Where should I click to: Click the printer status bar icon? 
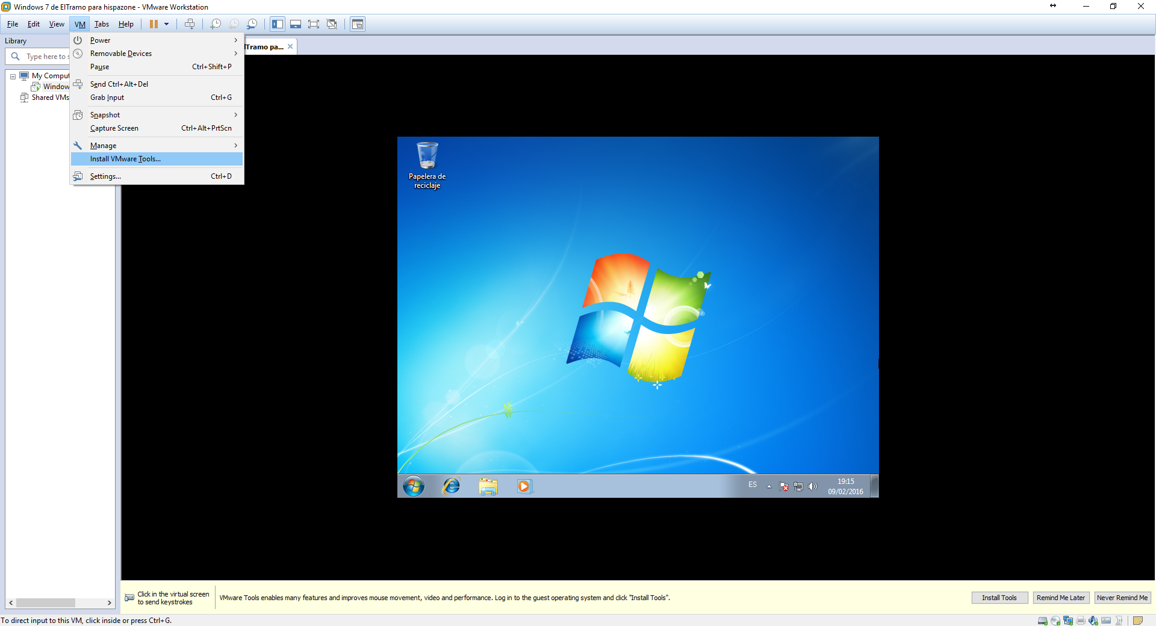coord(1081,621)
